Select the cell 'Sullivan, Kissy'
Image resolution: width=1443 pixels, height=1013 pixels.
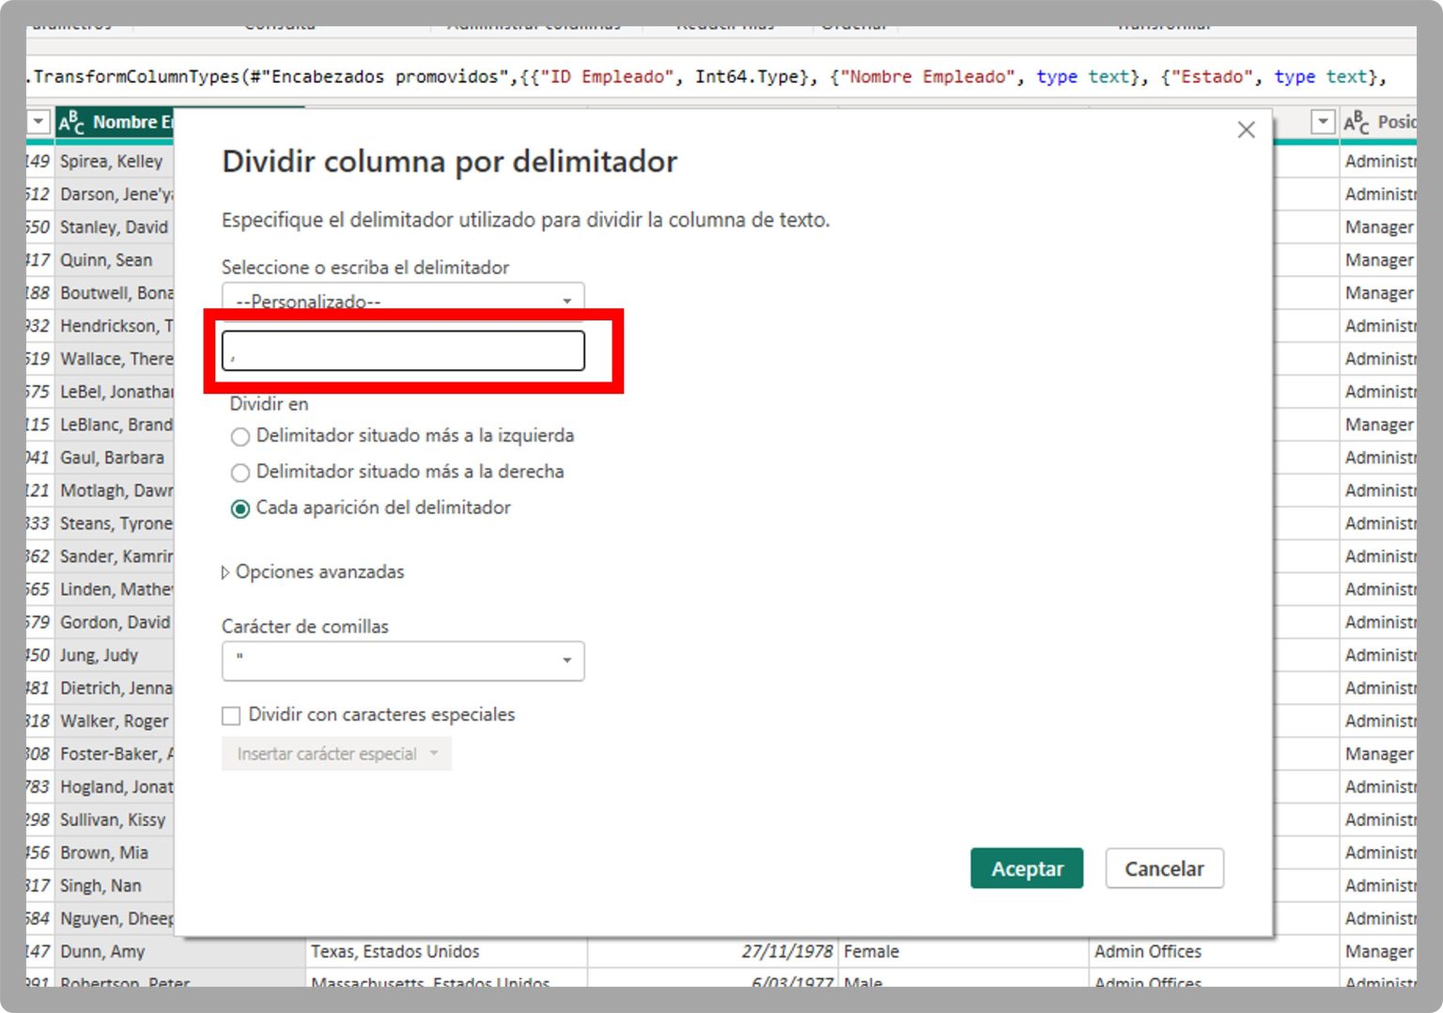(x=114, y=819)
